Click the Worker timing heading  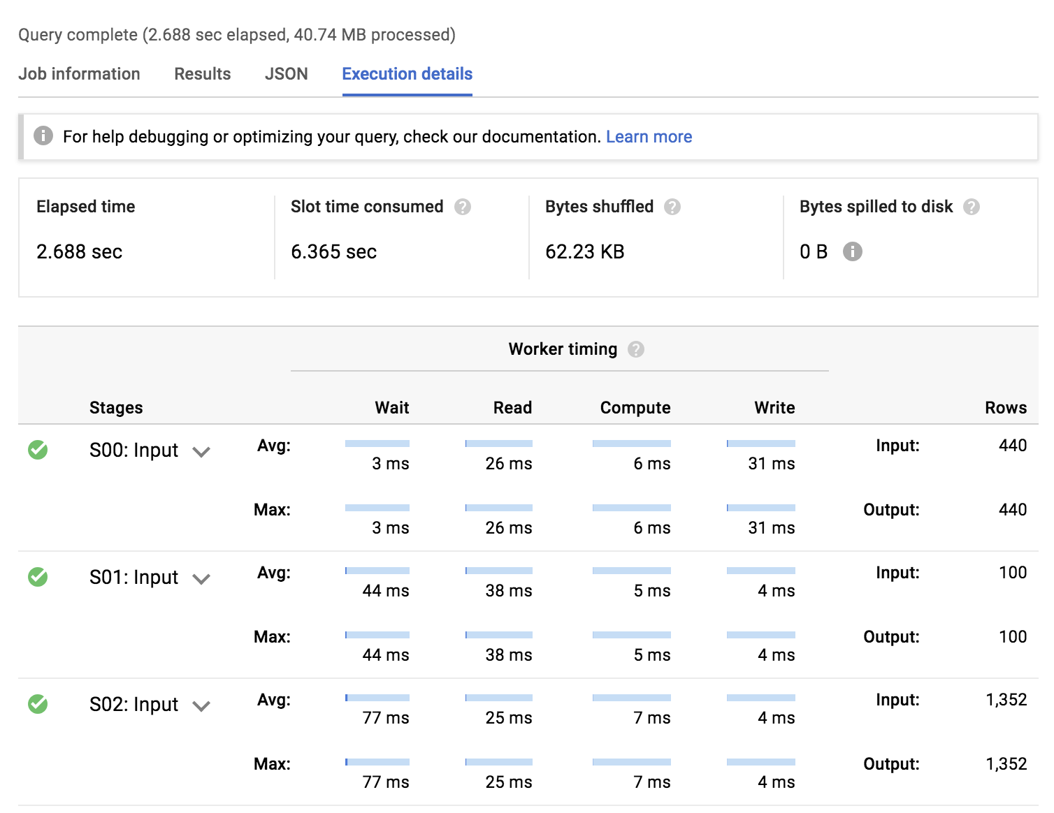point(563,349)
